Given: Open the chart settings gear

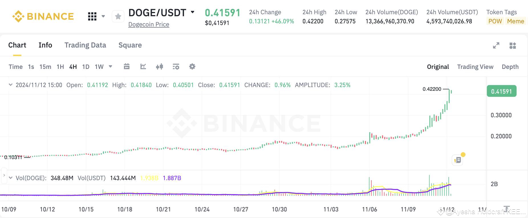Looking at the screenshot, I should 192,66.
